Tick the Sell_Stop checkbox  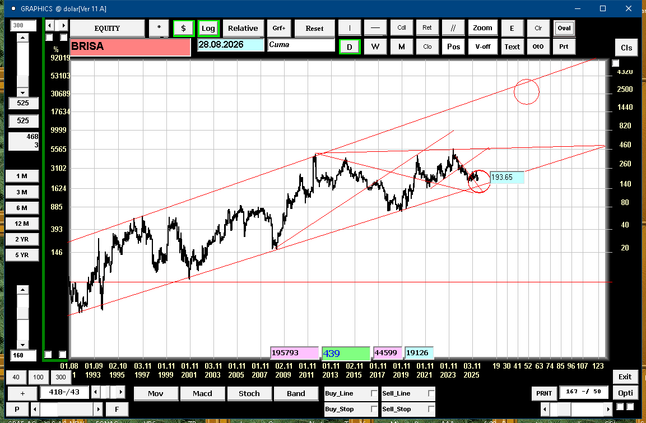pyautogui.click(x=430, y=410)
